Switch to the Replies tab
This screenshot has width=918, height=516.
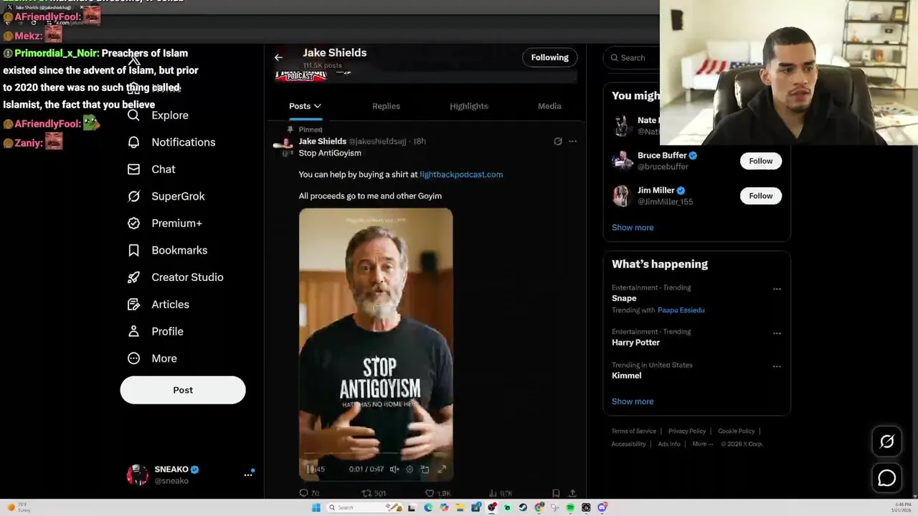pyautogui.click(x=386, y=106)
